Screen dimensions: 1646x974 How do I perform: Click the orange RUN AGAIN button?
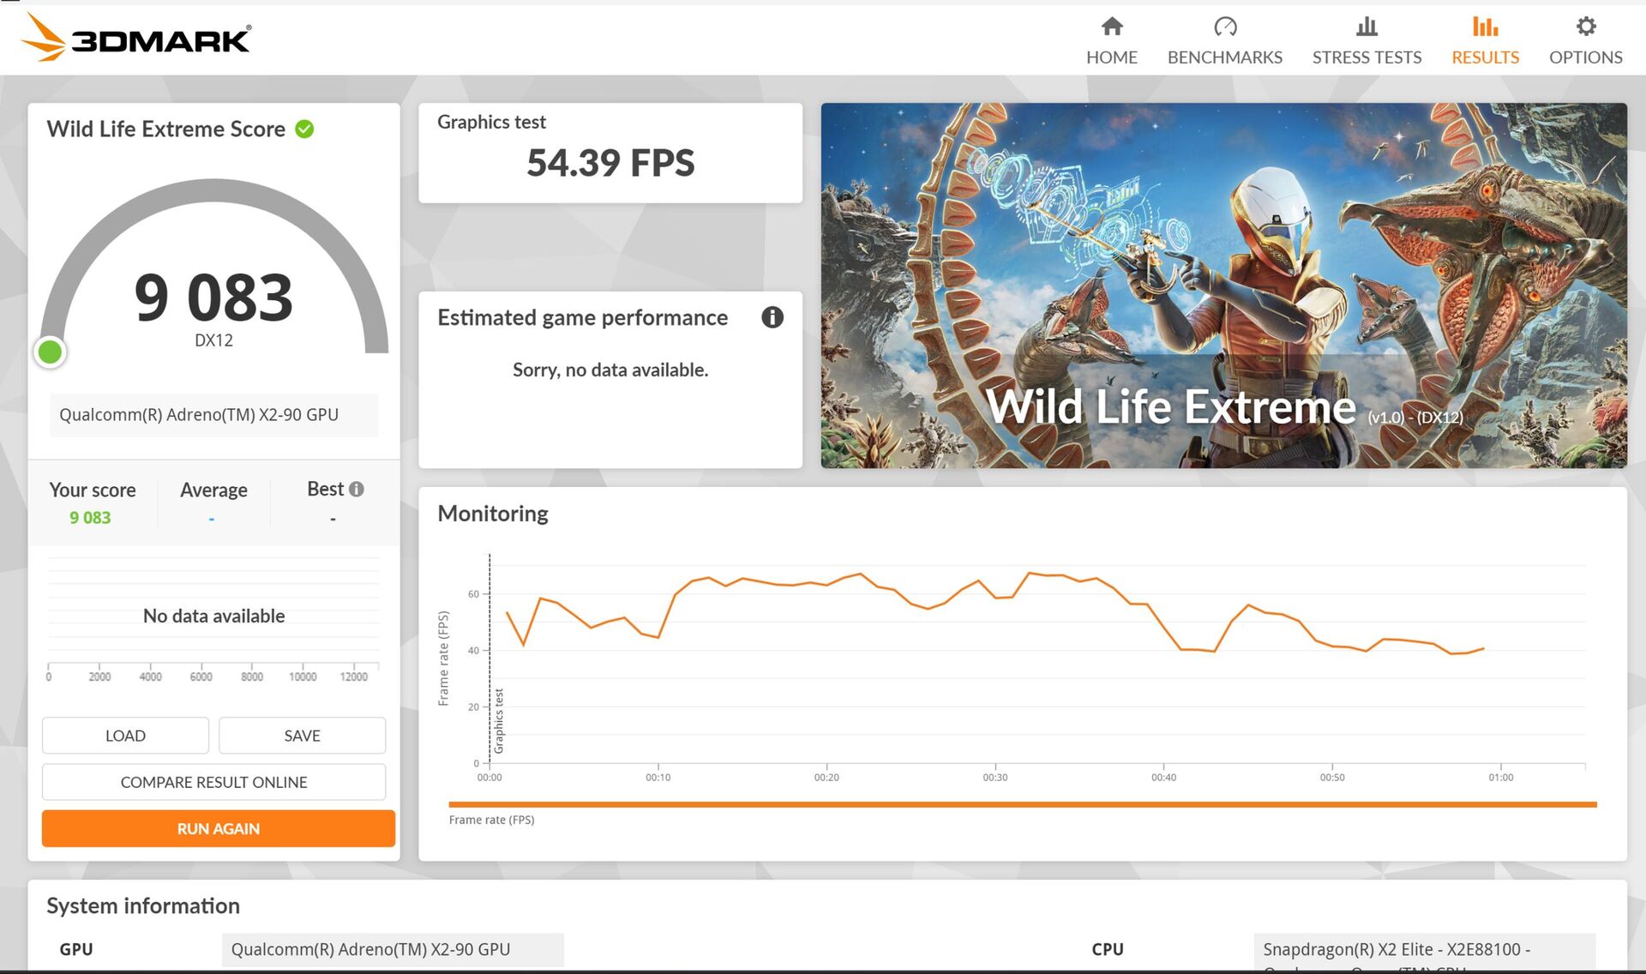pyautogui.click(x=219, y=828)
